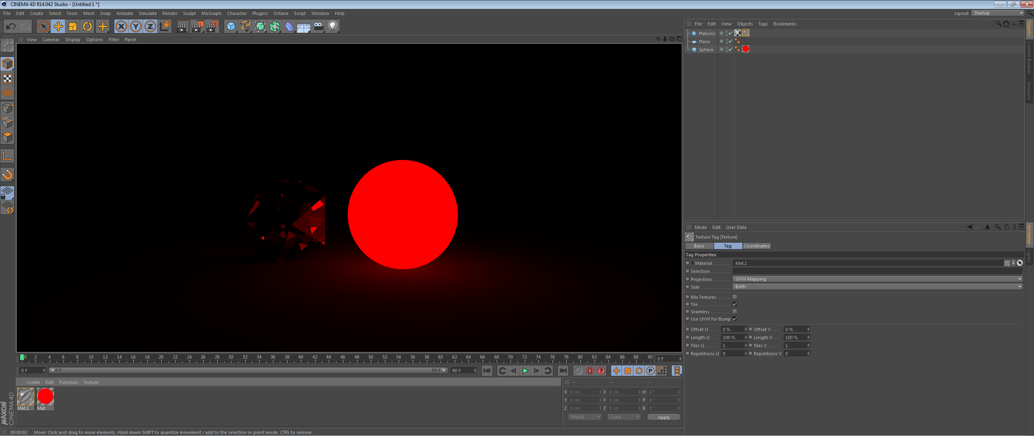Toggle the X-axis lock icon
Screen dimensions: 1034x436
[x=121, y=27]
